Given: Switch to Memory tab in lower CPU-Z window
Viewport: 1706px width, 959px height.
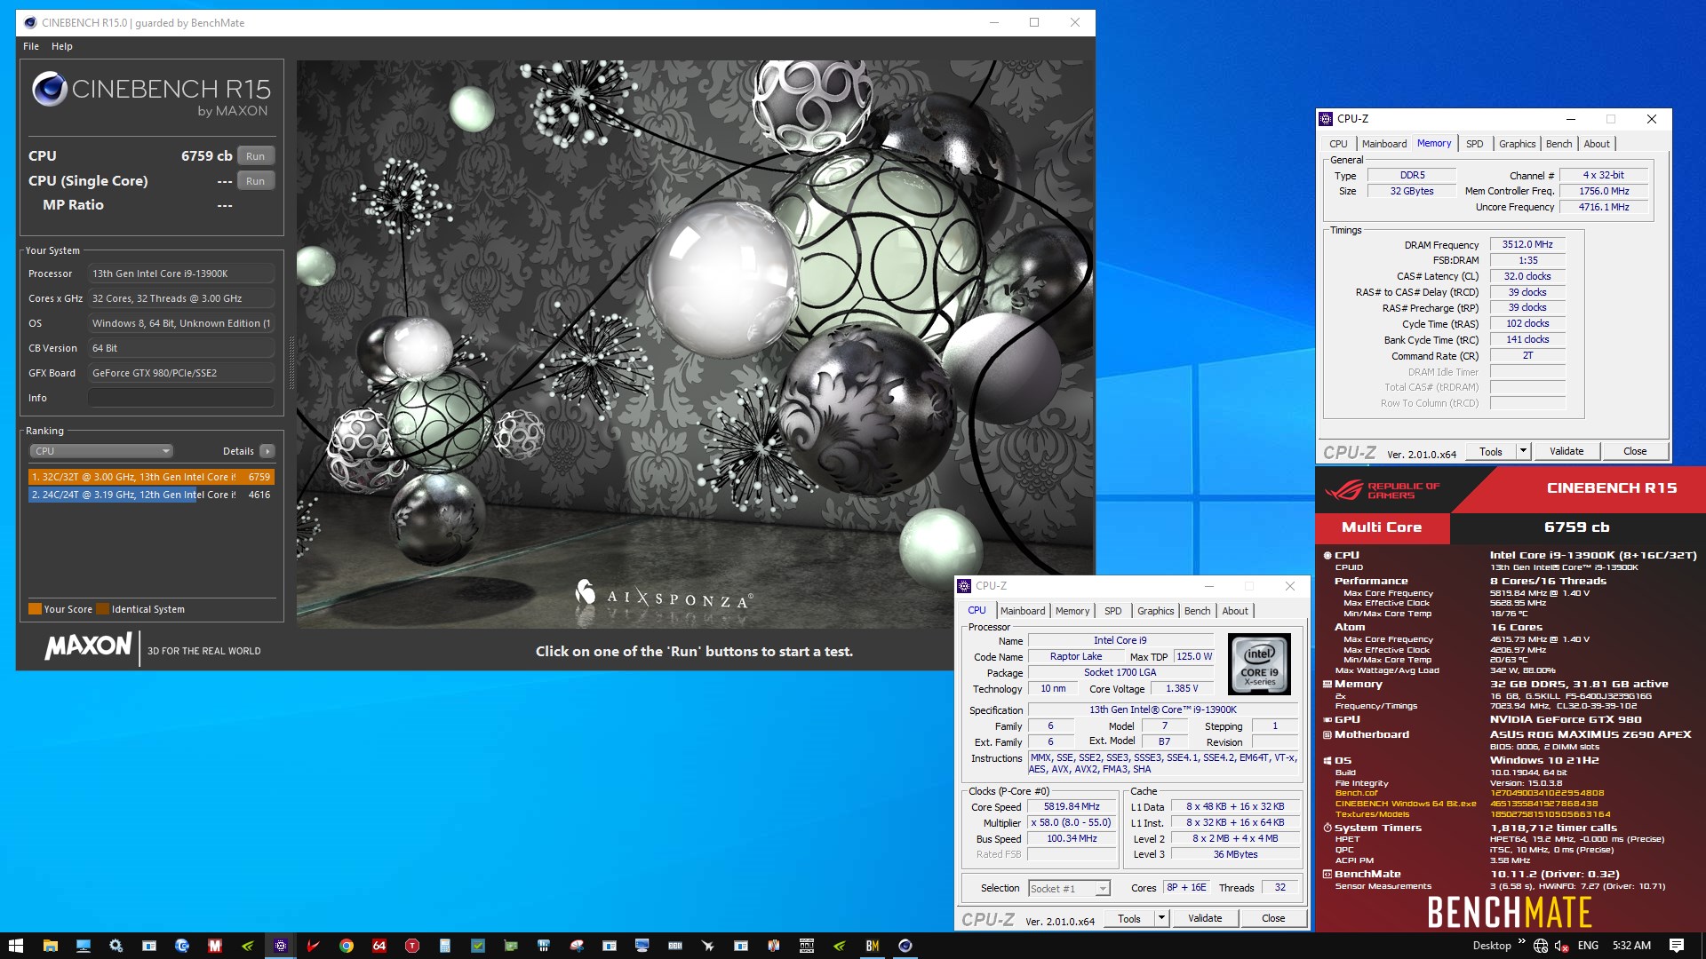Looking at the screenshot, I should click(1072, 611).
